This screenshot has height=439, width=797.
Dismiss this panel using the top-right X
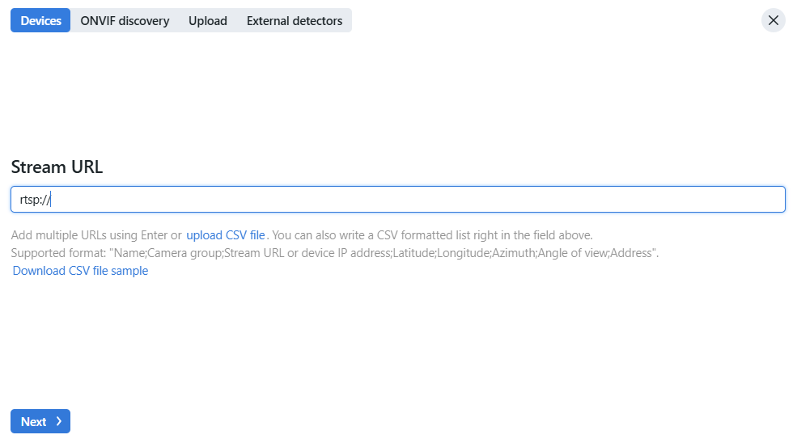coord(773,20)
